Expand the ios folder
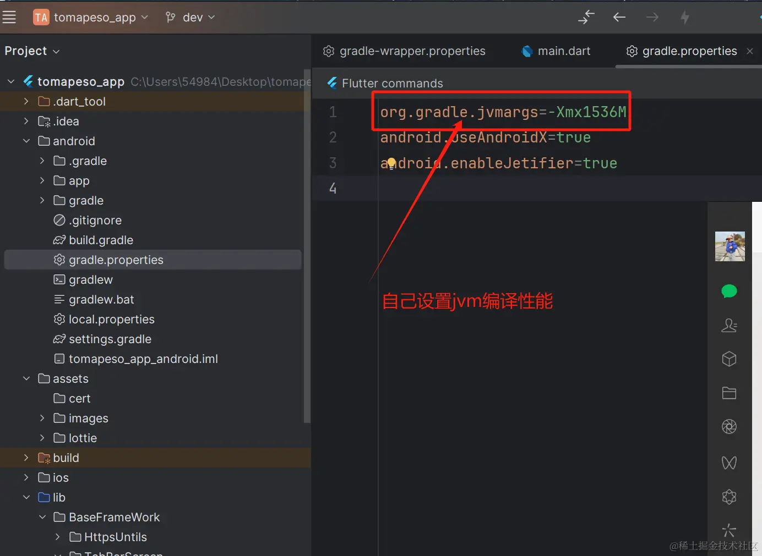This screenshot has height=556, width=762. (x=26, y=477)
